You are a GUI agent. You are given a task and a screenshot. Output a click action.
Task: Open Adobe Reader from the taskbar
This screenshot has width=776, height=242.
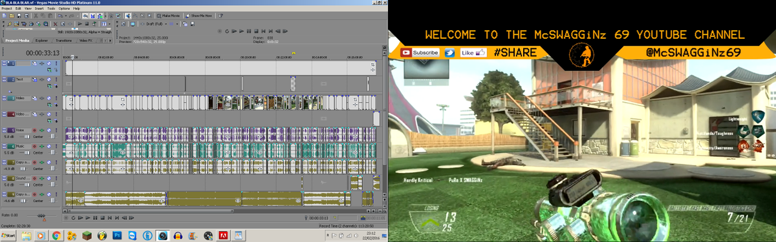tap(223, 236)
